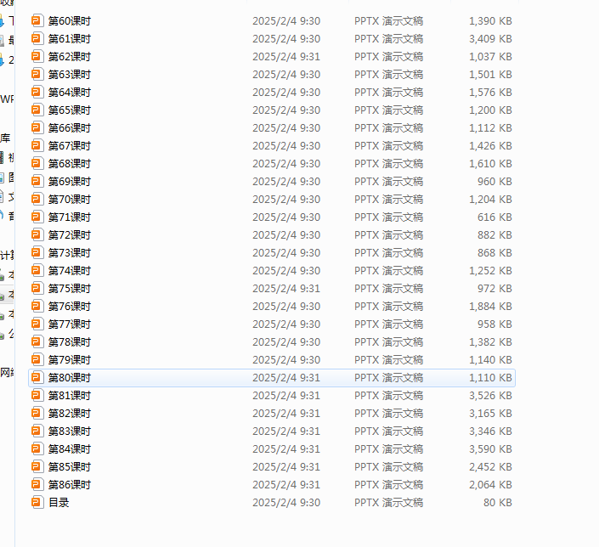599x547 pixels.
Task: Click the file type of 第86课时
Action: tap(388, 484)
